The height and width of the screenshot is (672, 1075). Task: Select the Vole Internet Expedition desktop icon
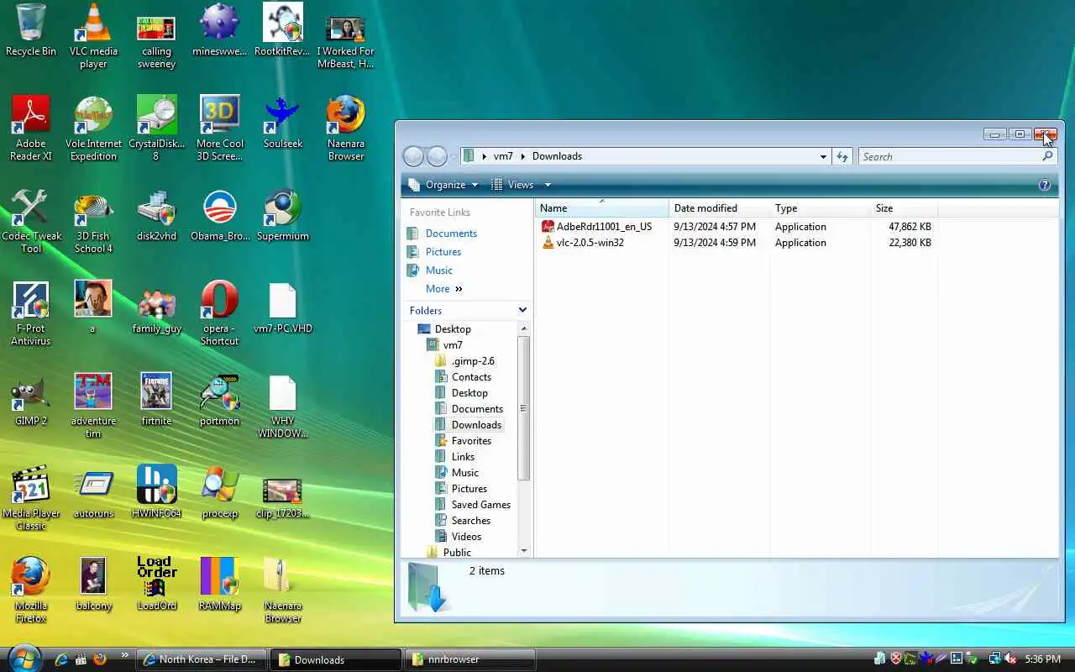[93, 128]
